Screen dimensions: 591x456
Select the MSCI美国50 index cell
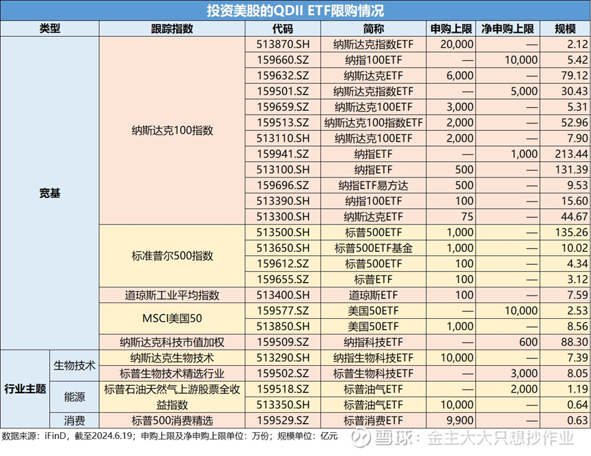pos(172,319)
